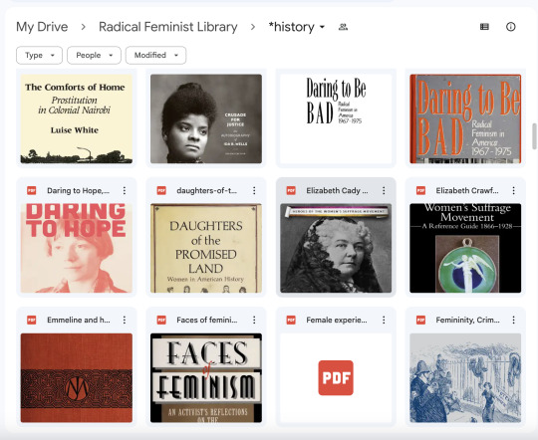Switch to list layout view
The image size is (538, 440).
click(x=484, y=27)
